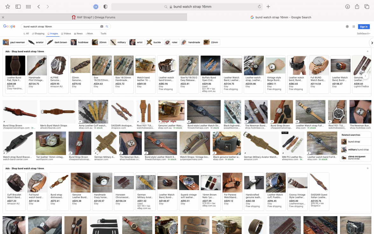Toggle the Safari sidebar icon

18,7
